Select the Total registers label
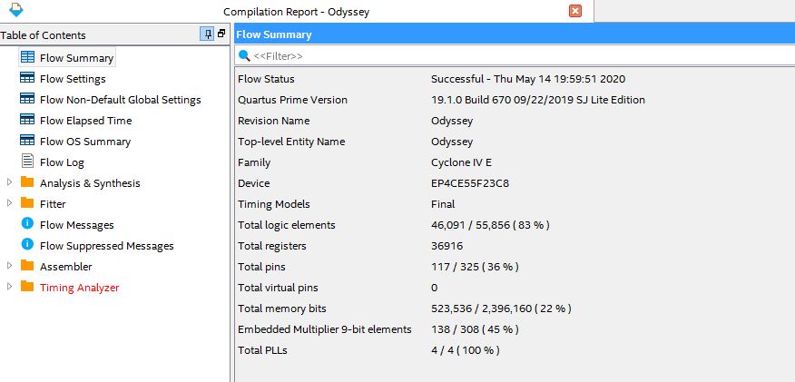The image size is (795, 382). point(272,246)
